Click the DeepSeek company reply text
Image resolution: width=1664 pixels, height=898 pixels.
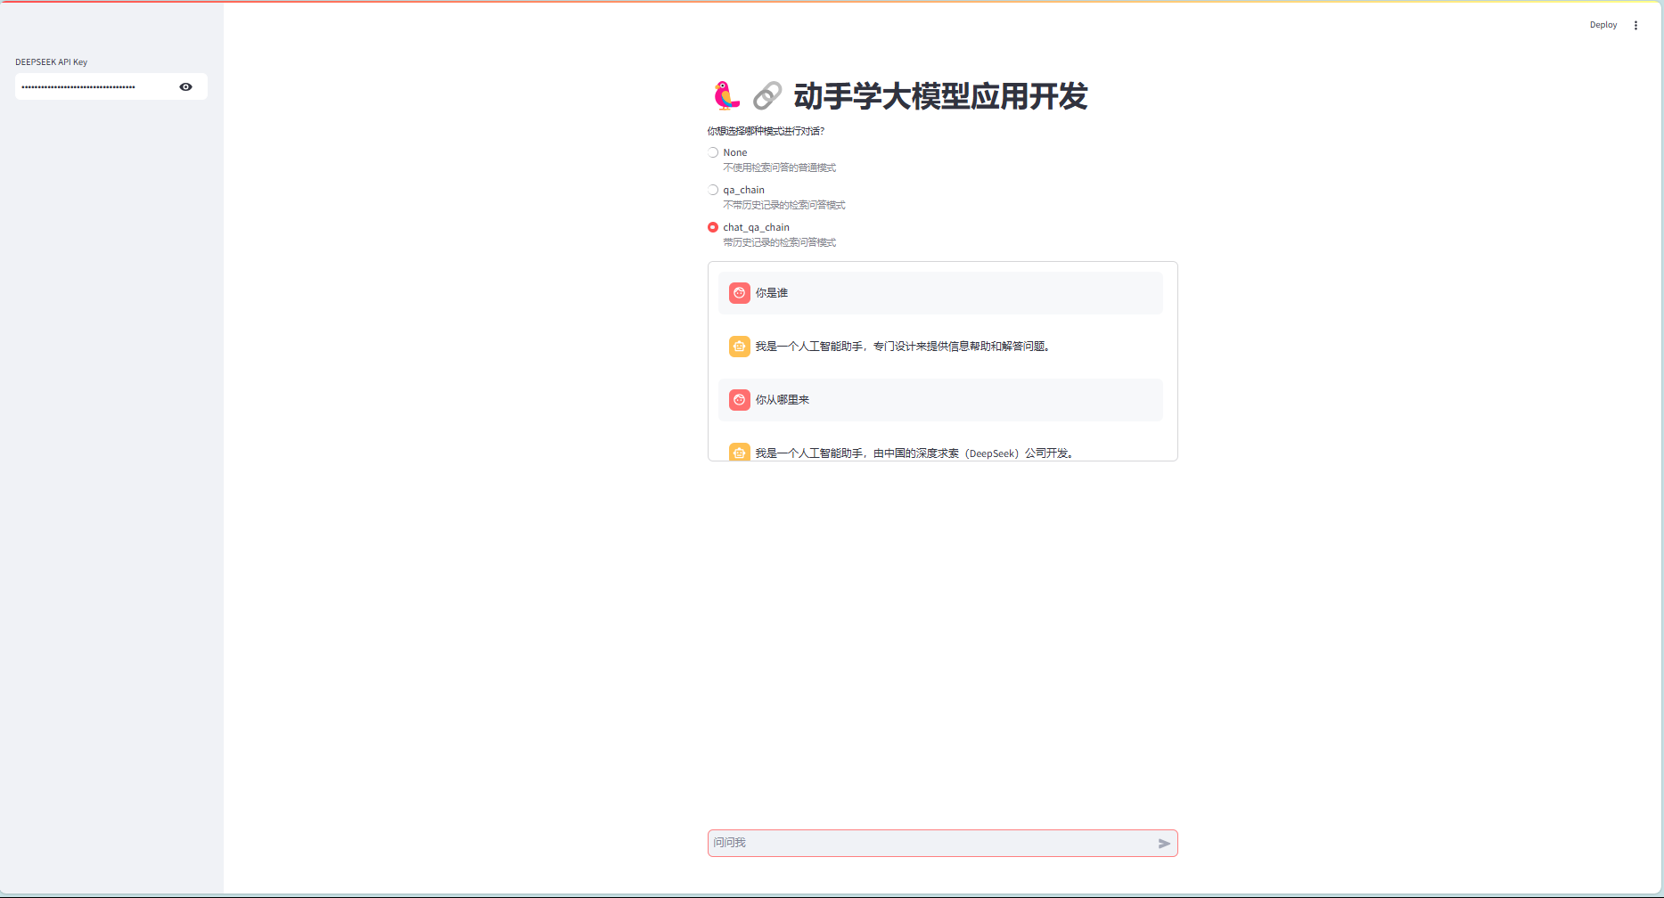click(914, 453)
